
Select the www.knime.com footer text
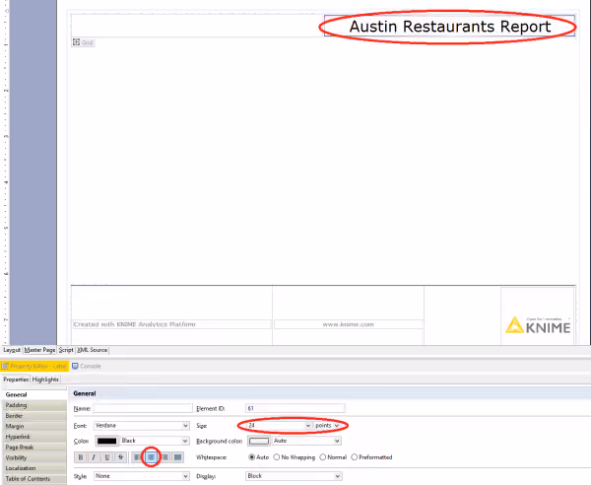coord(349,324)
